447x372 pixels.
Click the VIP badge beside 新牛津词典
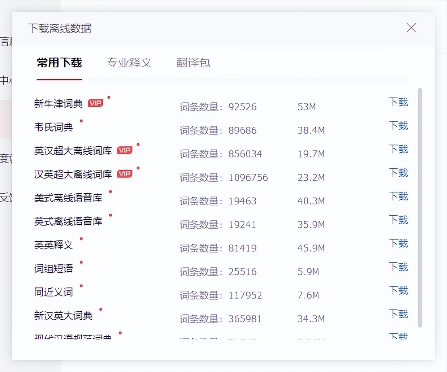coord(95,103)
